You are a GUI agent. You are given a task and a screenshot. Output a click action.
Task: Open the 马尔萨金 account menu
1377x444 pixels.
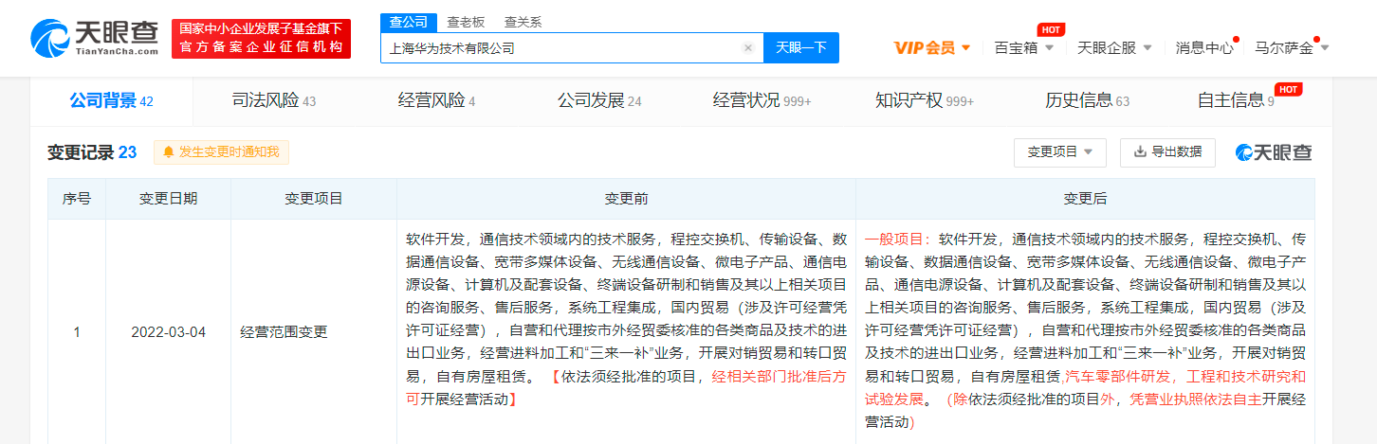(1292, 47)
